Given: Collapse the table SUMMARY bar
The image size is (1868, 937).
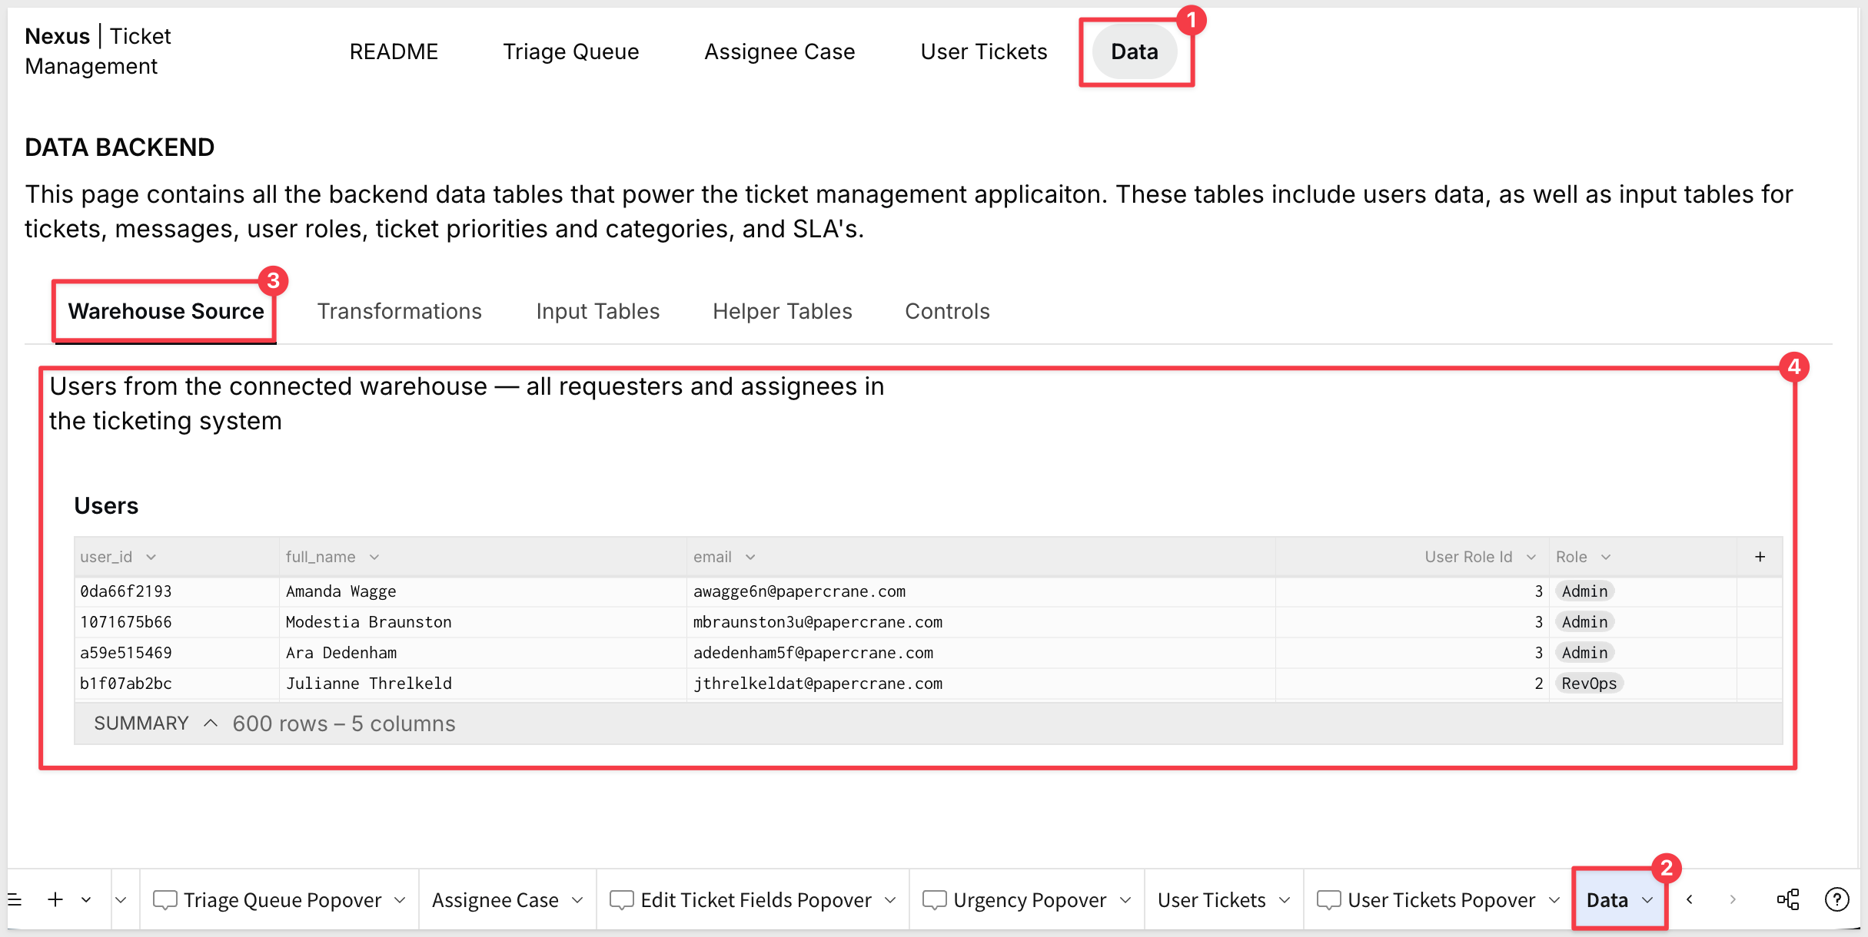Looking at the screenshot, I should [211, 723].
